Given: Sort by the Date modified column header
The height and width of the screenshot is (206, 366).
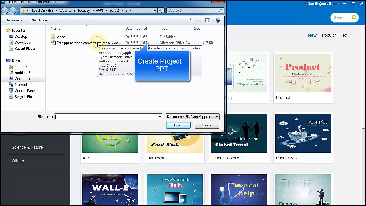Looking at the screenshot, I should coord(141,29).
